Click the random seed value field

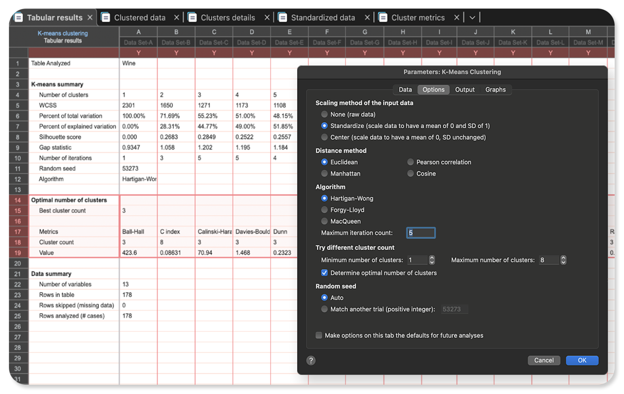454,309
